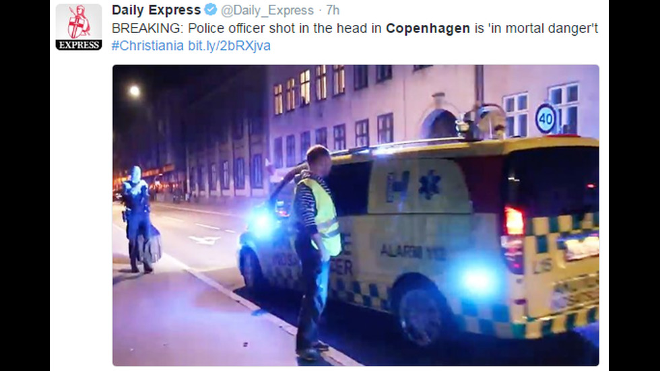This screenshot has width=660, height=371.
Task: Follow the bit.ly/2bRXjva link
Action: click(x=230, y=45)
